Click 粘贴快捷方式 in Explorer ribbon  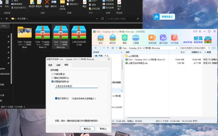coord(19,8)
